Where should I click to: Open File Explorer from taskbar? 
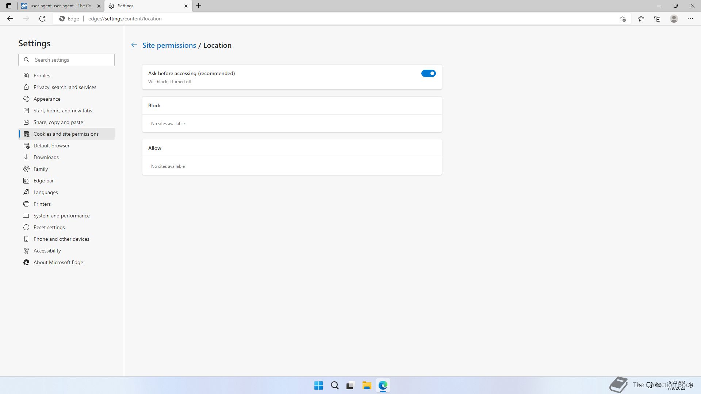pos(367,385)
